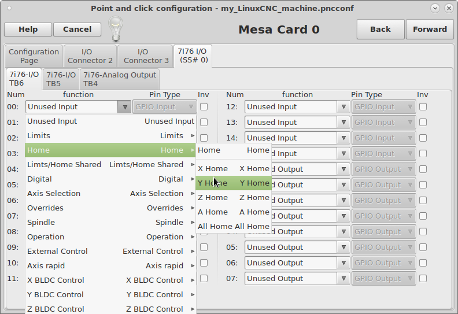The width and height of the screenshot is (458, 314).
Task: Open the I/O Connector 2 tab
Action: [x=90, y=56]
